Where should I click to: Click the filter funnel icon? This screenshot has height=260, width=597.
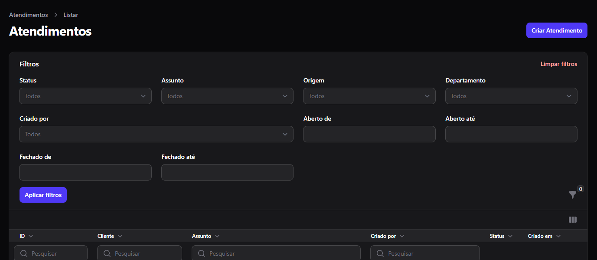(x=572, y=195)
